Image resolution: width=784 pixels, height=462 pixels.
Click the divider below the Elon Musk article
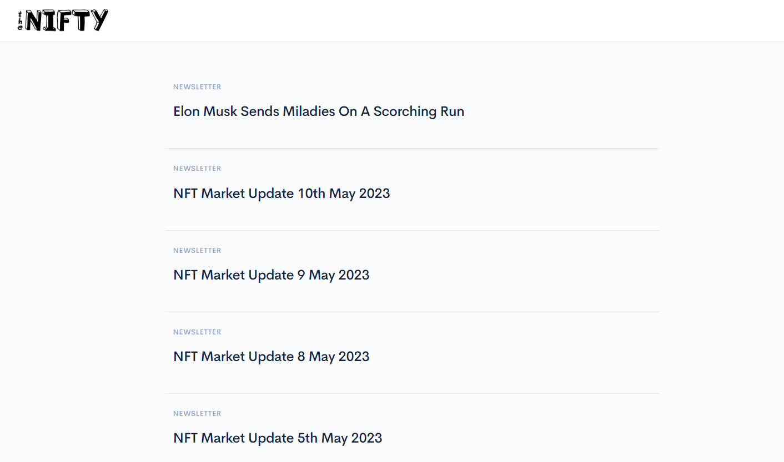click(x=412, y=148)
